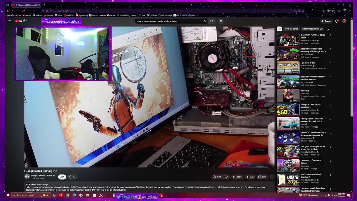This screenshot has width=357, height=201.
Task: Open File Explorer from the taskbar
Action: coord(88,195)
